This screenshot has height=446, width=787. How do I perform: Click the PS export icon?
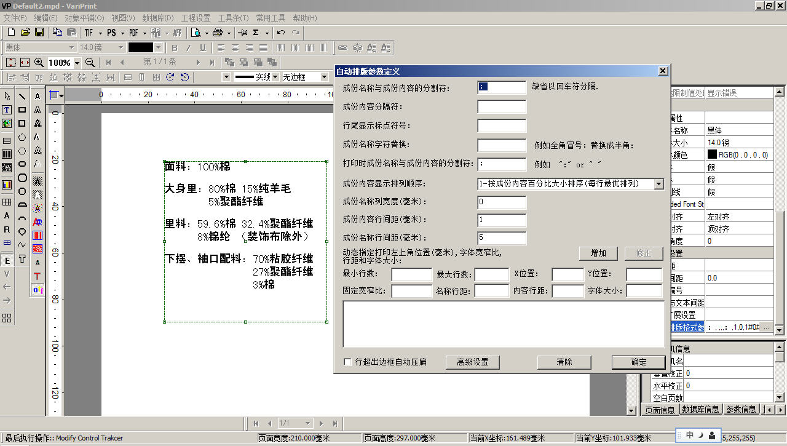111,33
